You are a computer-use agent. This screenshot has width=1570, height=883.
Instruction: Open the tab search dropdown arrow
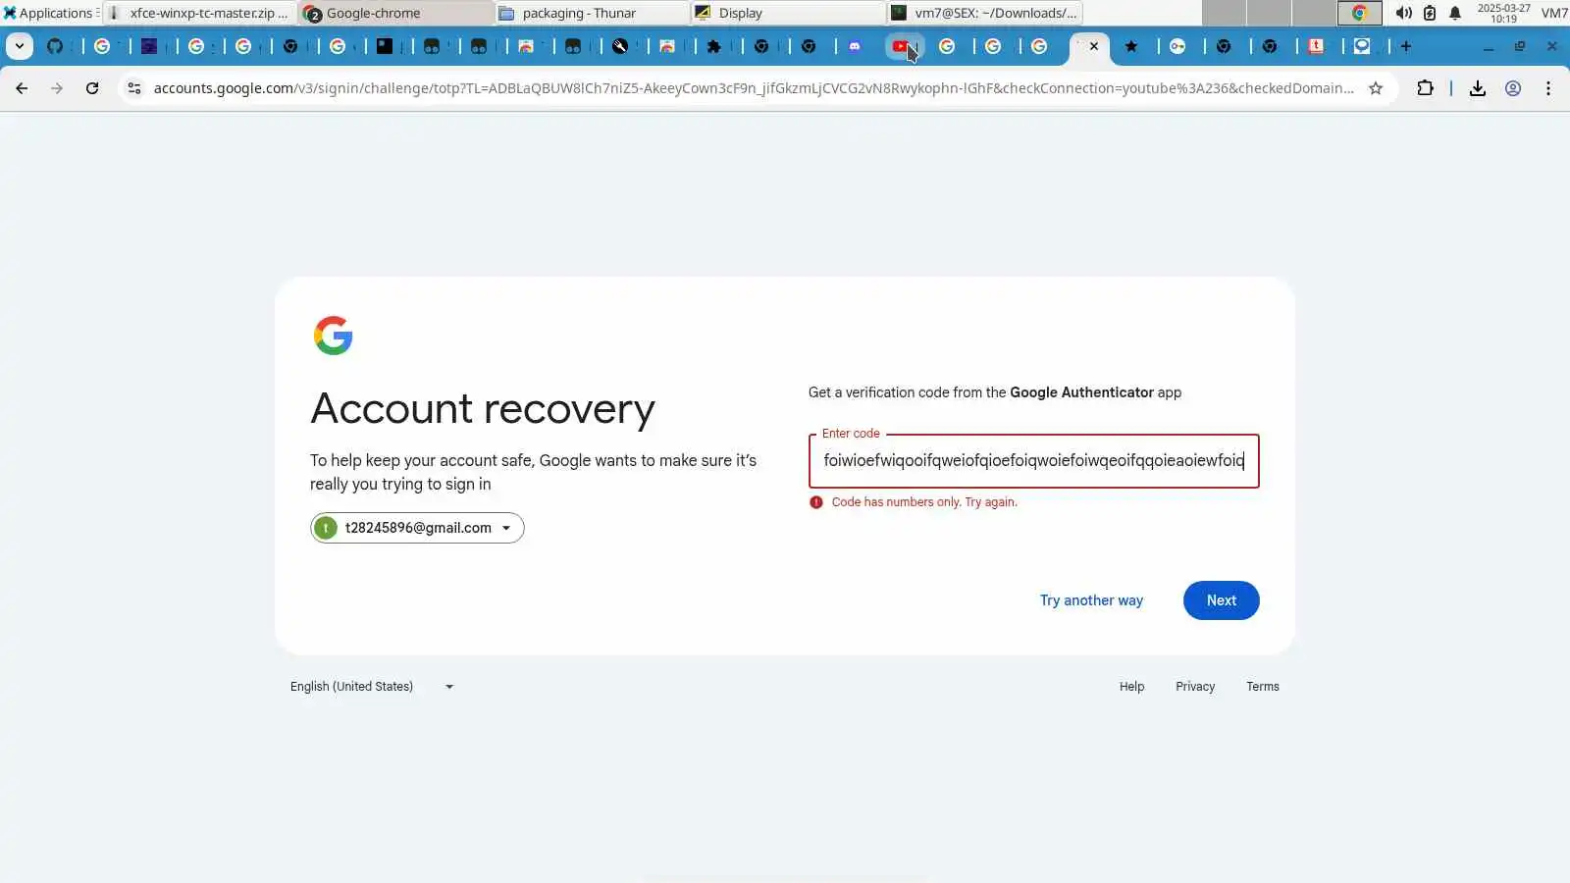tap(20, 46)
